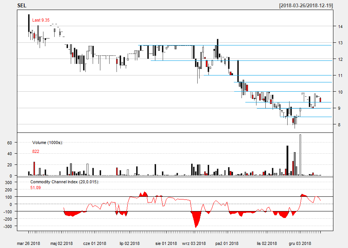Click the 8 label on the price axis
The image size is (348, 248).
(x=339, y=125)
